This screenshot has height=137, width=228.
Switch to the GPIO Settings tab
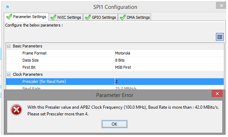100,17
